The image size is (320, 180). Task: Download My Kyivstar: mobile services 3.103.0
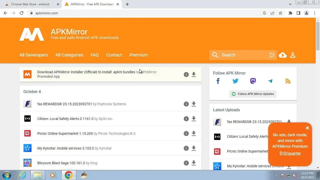194,148
